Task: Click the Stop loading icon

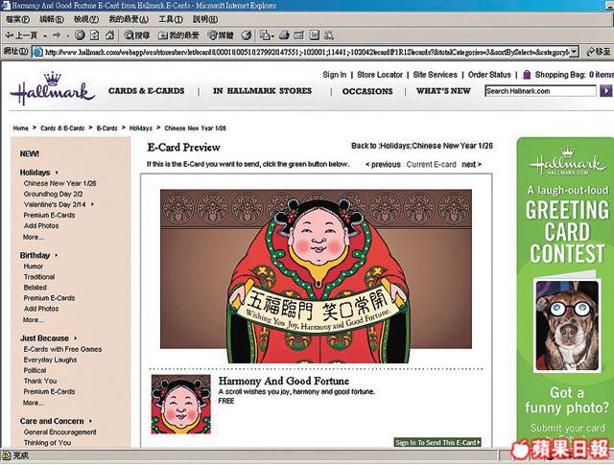Action: pos(80,35)
